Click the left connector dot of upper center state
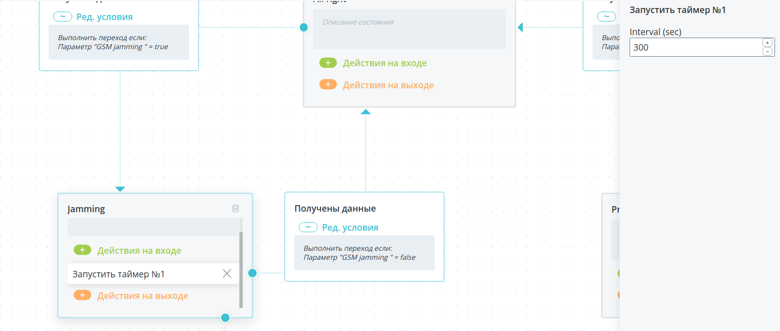This screenshot has height=331, width=780. tap(303, 27)
